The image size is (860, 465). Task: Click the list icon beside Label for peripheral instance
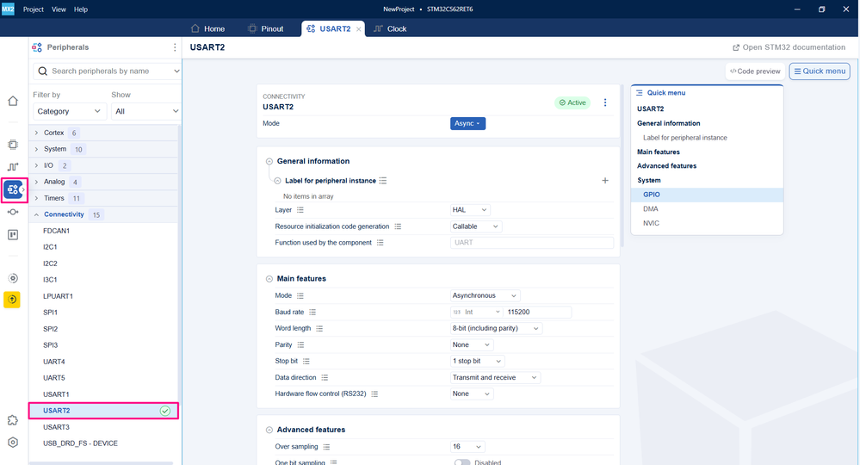click(x=383, y=181)
